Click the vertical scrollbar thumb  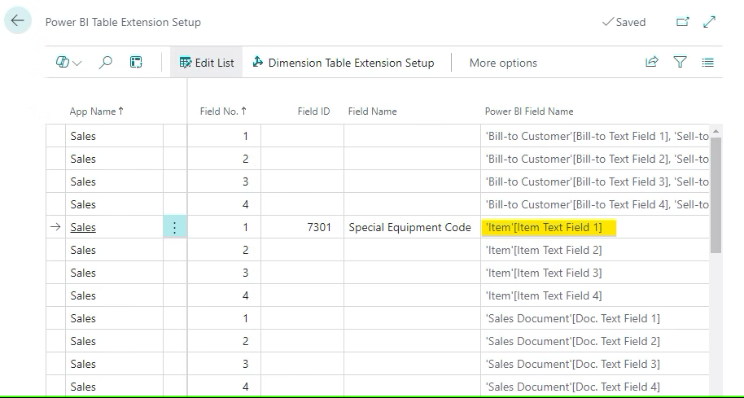pos(716,195)
